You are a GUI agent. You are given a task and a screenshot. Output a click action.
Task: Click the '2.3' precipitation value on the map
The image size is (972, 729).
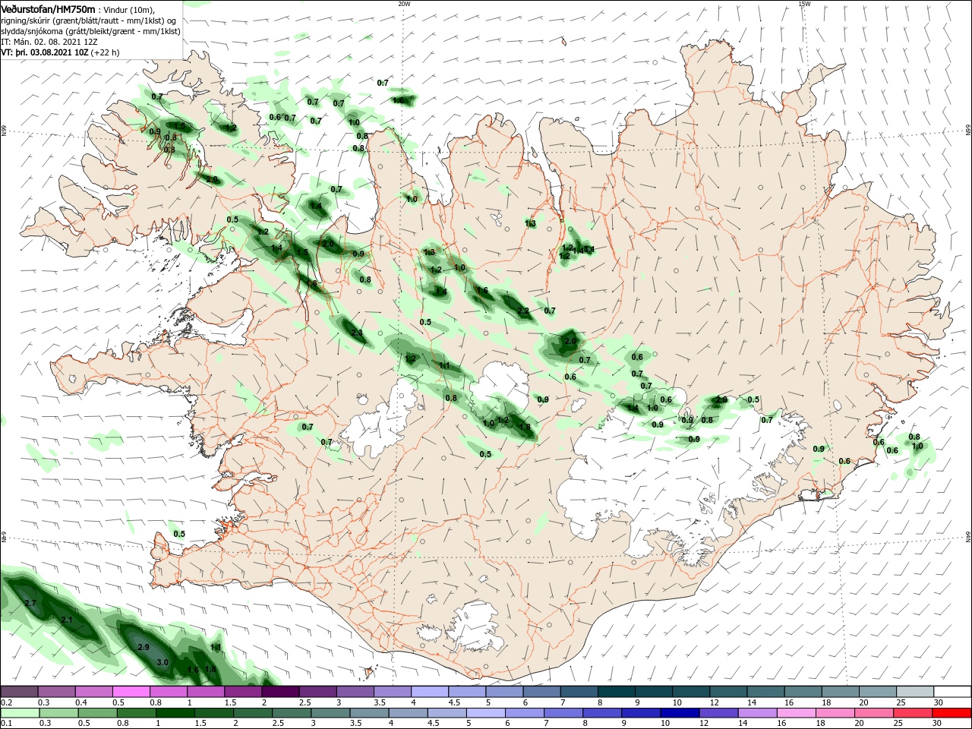pyautogui.click(x=357, y=333)
